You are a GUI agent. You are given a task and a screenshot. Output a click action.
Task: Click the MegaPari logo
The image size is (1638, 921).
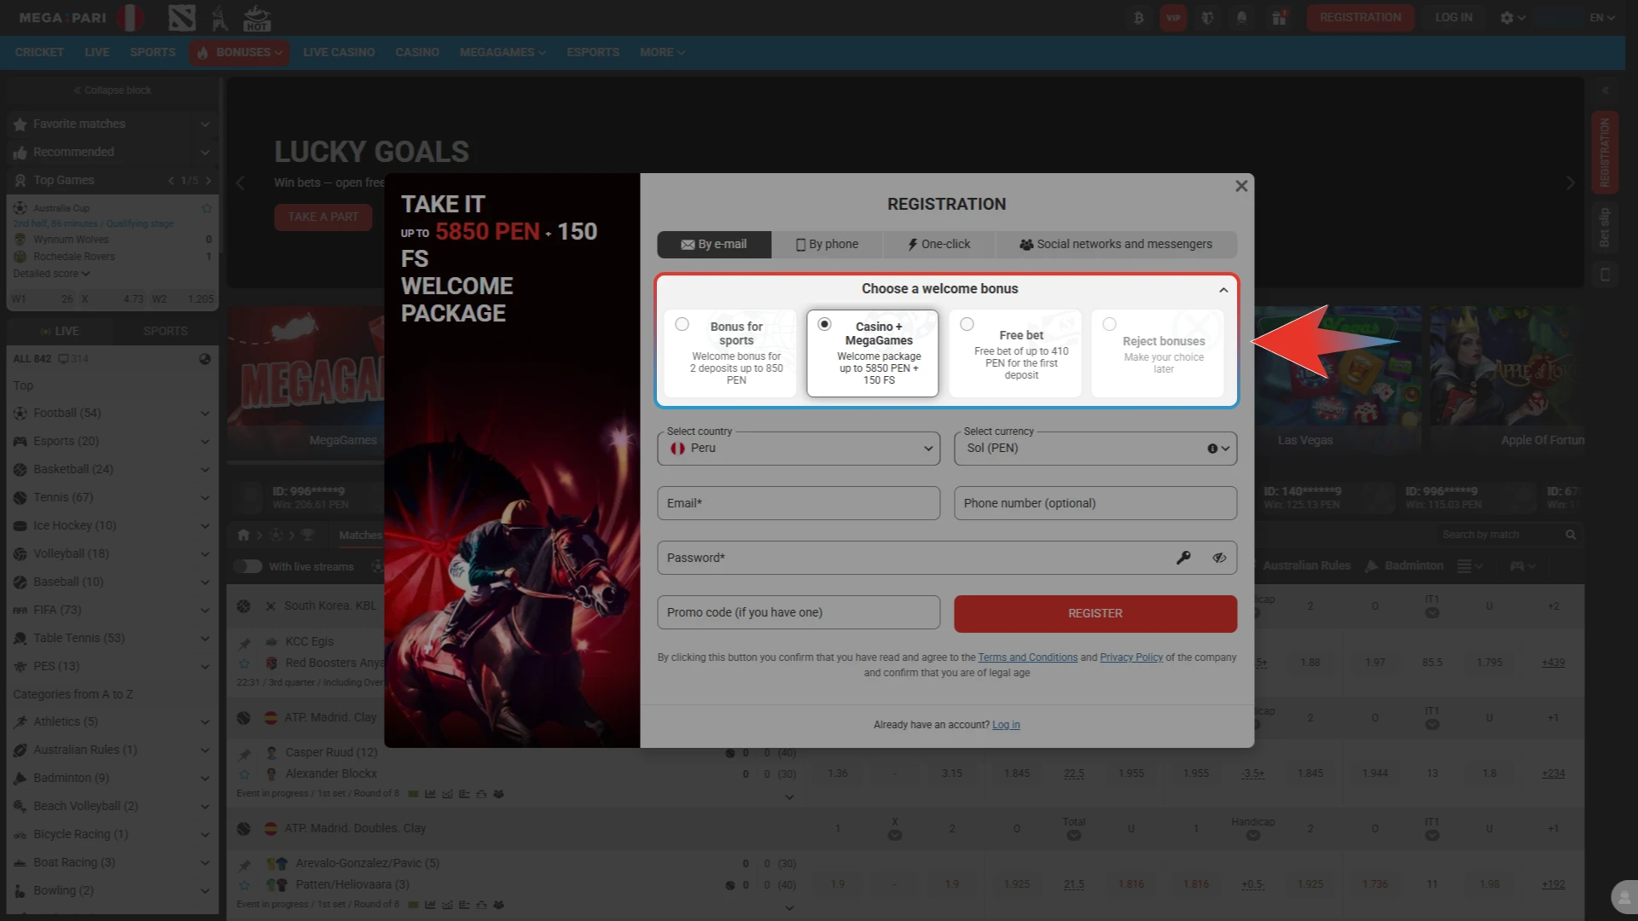pos(62,18)
